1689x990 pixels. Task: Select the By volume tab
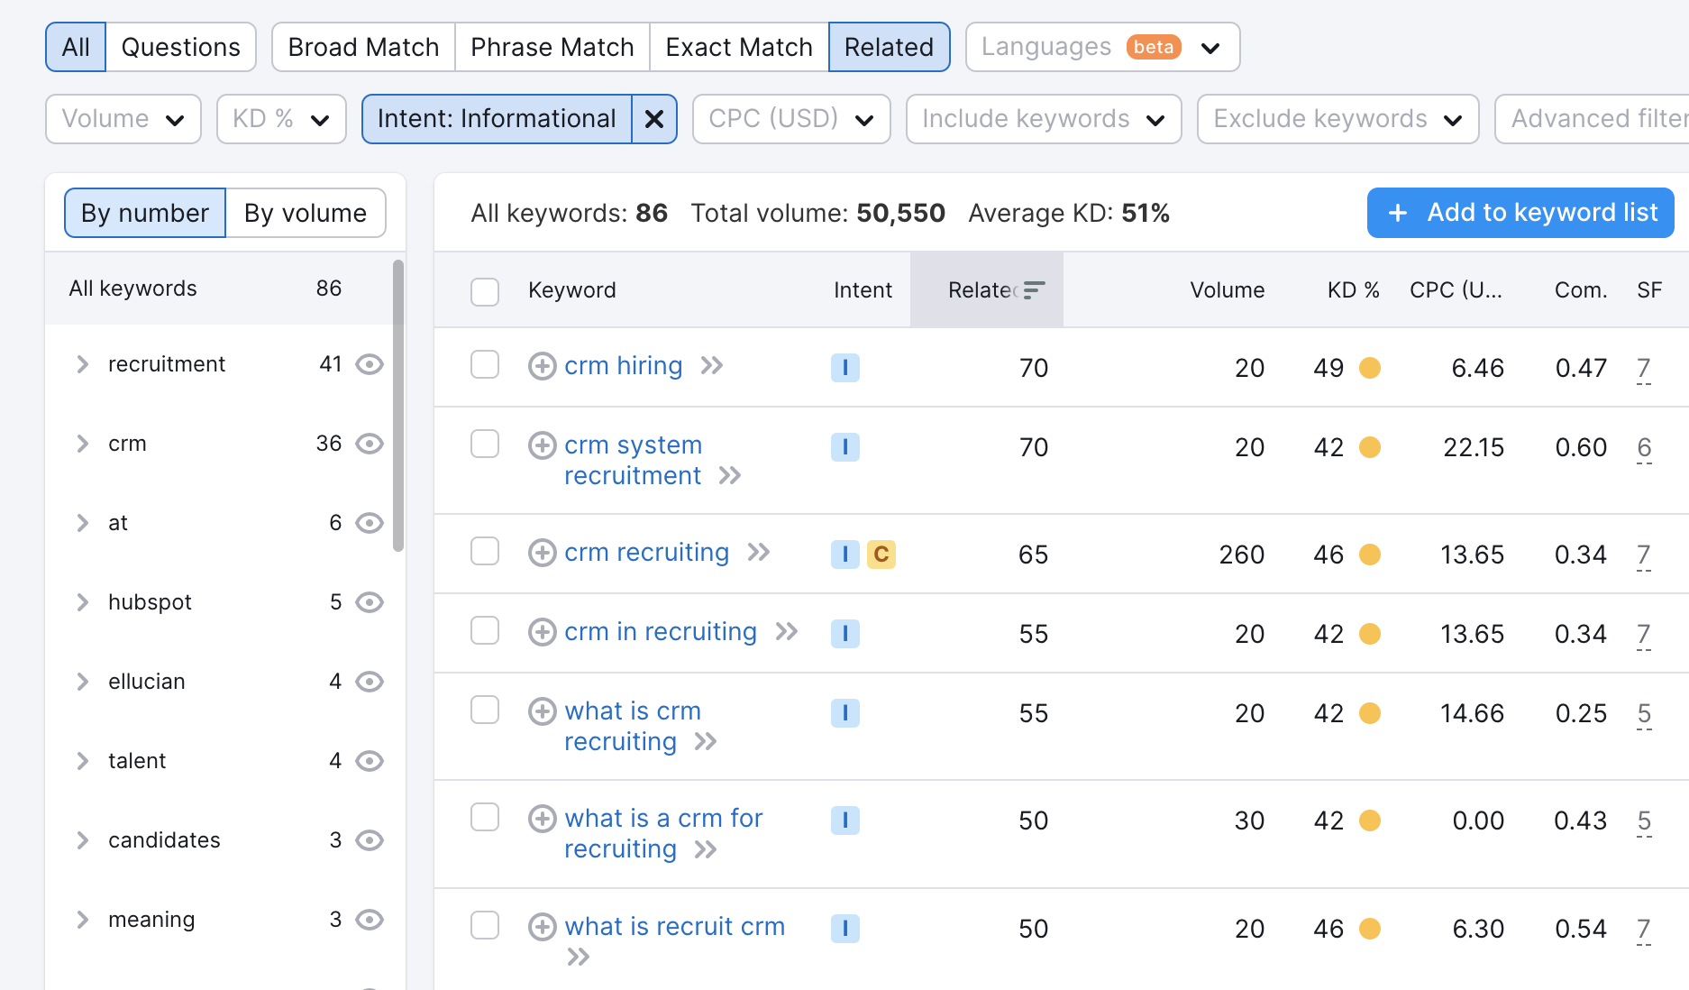(306, 213)
